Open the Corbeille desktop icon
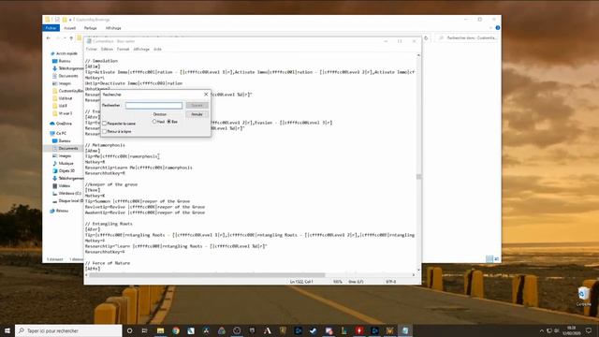 point(583,296)
